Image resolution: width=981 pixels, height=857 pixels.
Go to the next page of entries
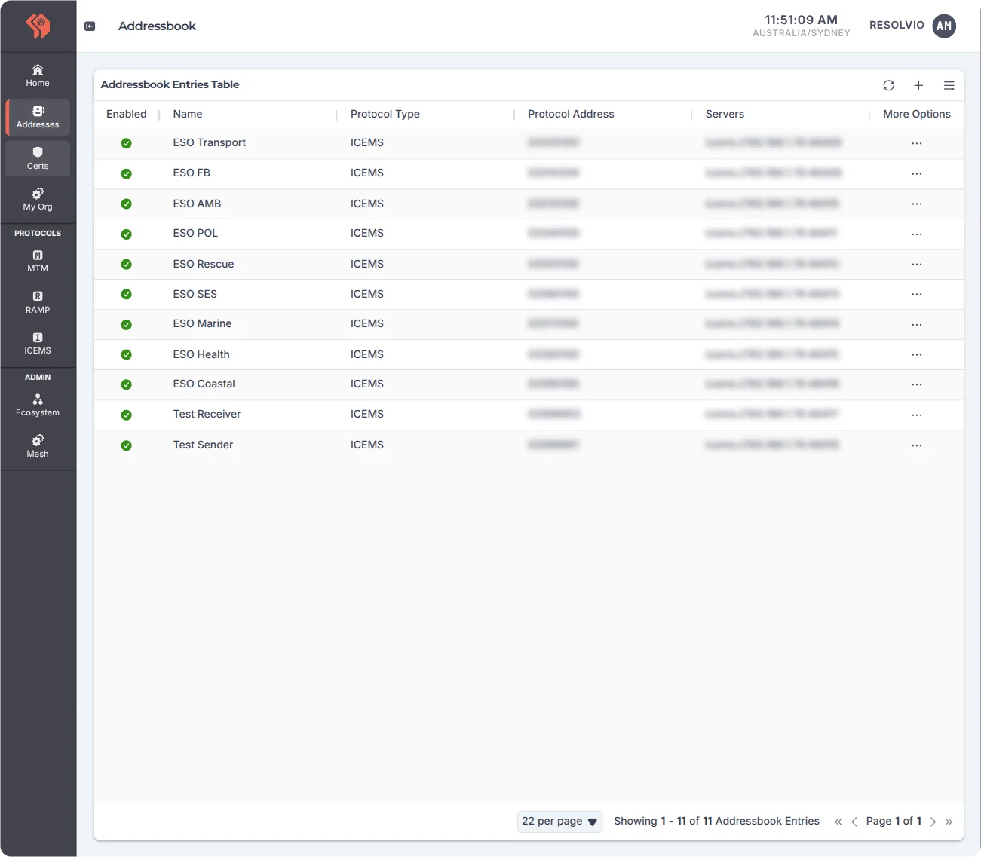pyautogui.click(x=933, y=822)
